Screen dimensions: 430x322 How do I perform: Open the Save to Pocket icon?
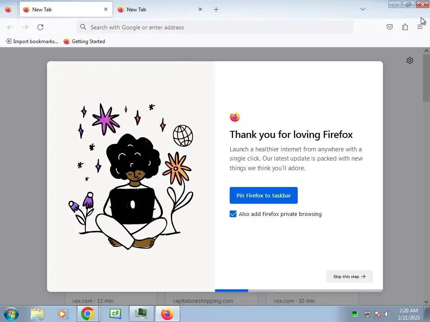coord(389,27)
